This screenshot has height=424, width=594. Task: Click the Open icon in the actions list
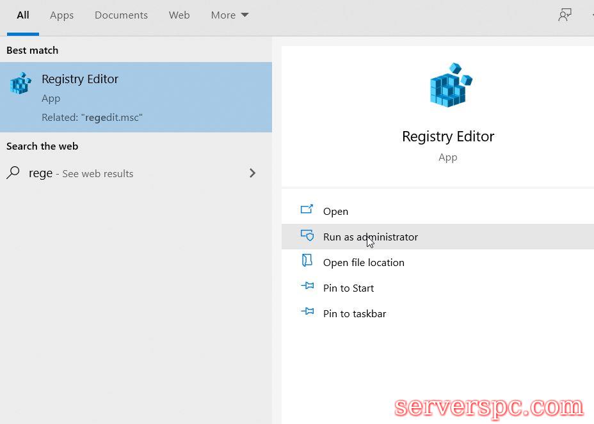(307, 210)
